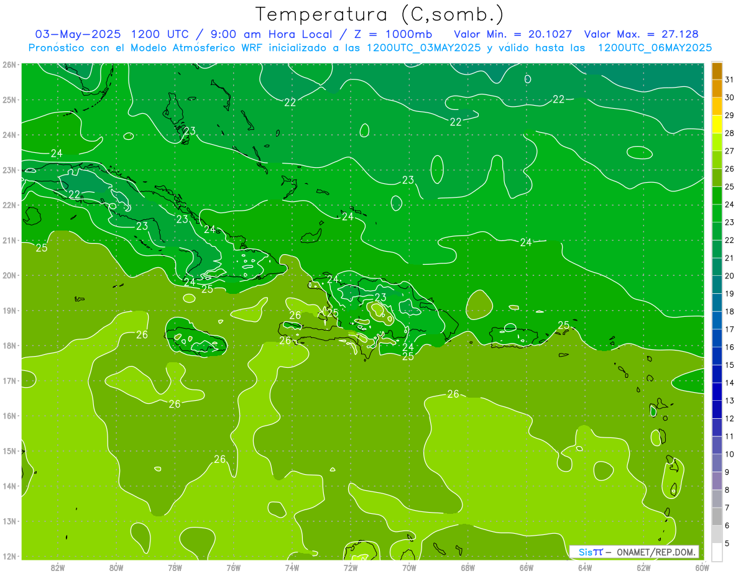Image resolution: width=746 pixels, height=576 pixels.
Task: Click legend scale label 28
Action: coord(730,133)
